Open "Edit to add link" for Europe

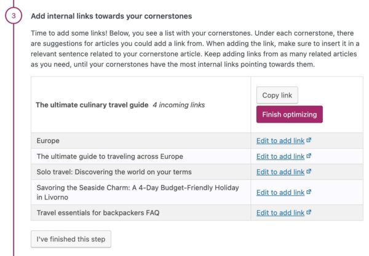(280, 141)
